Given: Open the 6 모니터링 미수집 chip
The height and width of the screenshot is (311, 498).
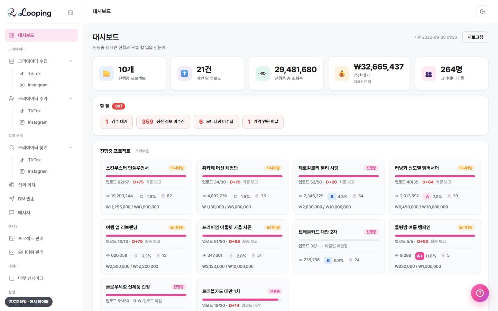Looking at the screenshot, I should click(x=216, y=122).
